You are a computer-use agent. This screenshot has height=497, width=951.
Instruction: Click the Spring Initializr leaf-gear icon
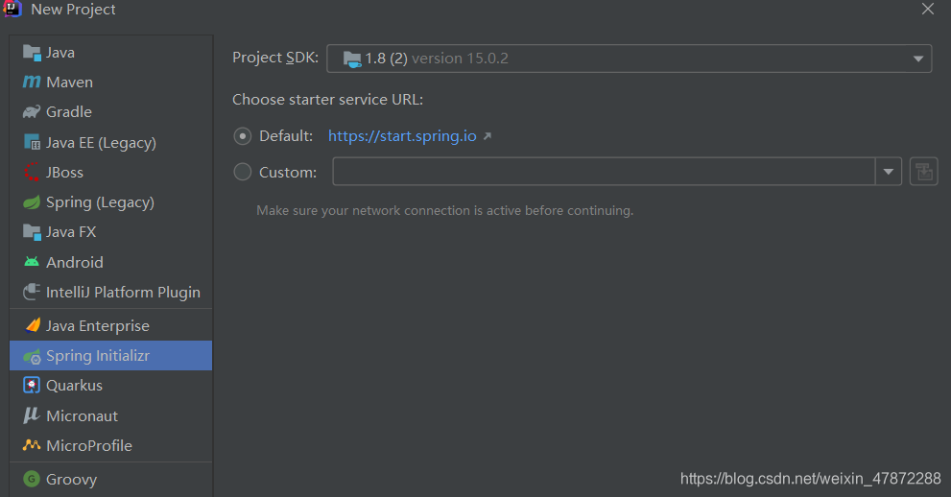coord(32,356)
